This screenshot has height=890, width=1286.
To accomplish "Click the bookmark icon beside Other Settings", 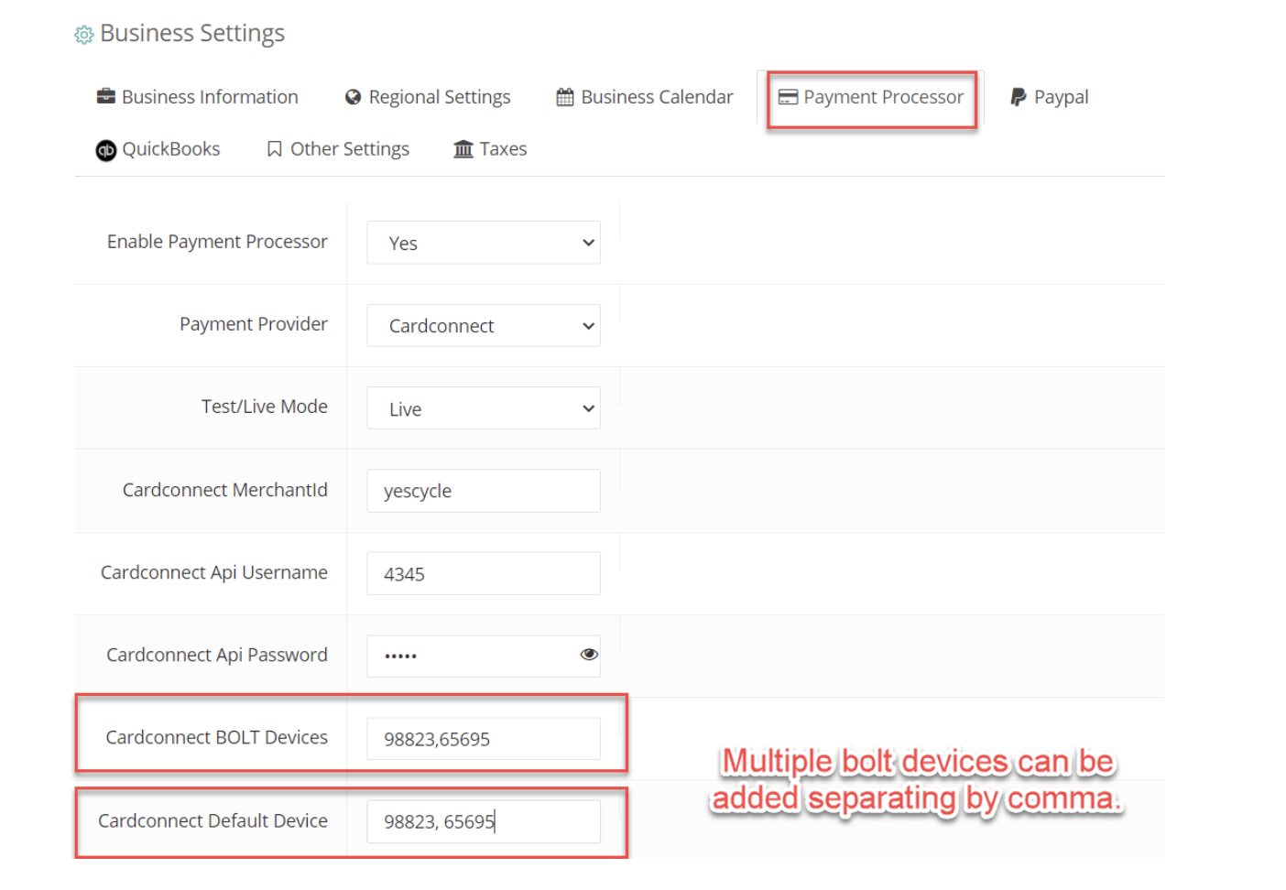I will click(x=274, y=149).
